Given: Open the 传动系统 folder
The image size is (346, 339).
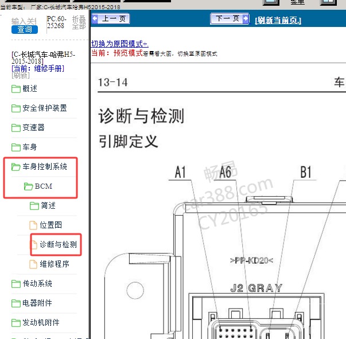Looking at the screenshot, I should click(37, 283).
